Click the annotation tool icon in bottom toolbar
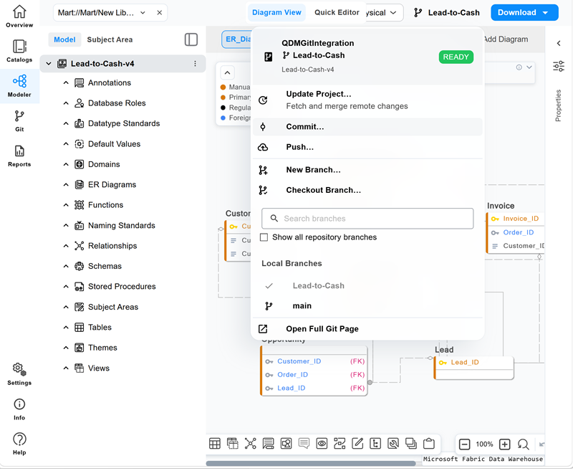This screenshot has height=471, width=573. pos(268,444)
